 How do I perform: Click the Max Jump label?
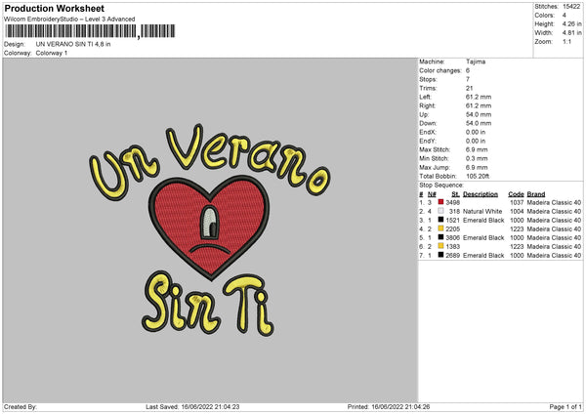[435, 167]
